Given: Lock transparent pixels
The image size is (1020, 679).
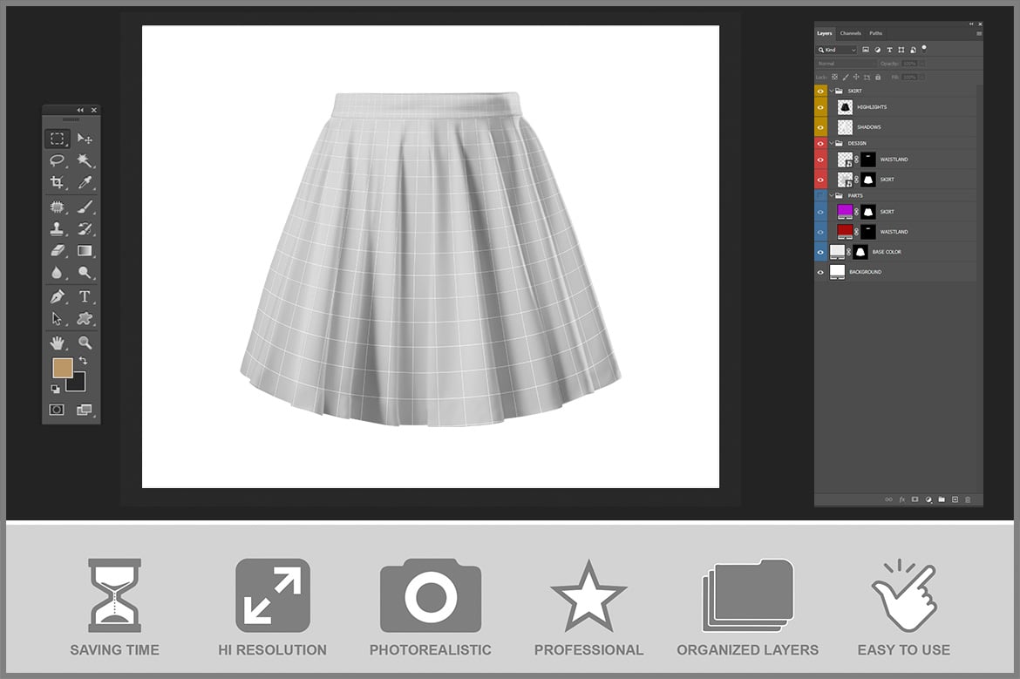Looking at the screenshot, I should (835, 77).
